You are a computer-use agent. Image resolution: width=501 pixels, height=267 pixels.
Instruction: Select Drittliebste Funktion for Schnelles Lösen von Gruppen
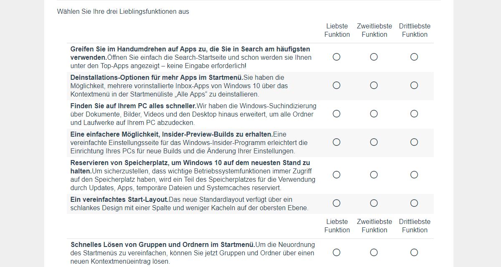(x=414, y=252)
